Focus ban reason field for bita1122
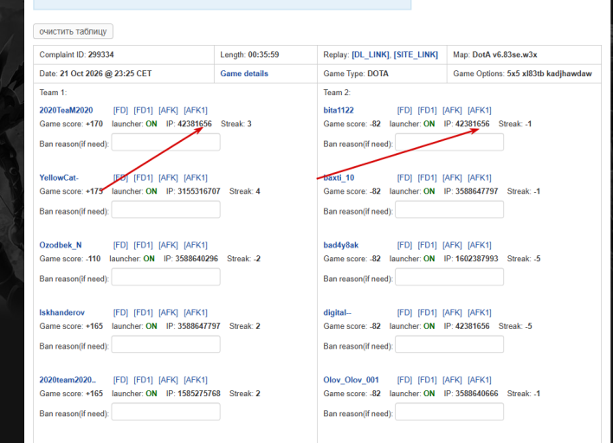 pyautogui.click(x=449, y=142)
